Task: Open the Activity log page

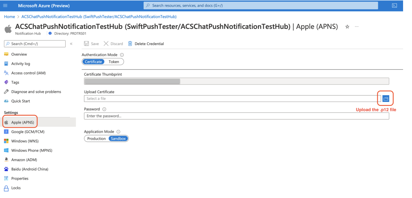Action: pyautogui.click(x=22, y=64)
